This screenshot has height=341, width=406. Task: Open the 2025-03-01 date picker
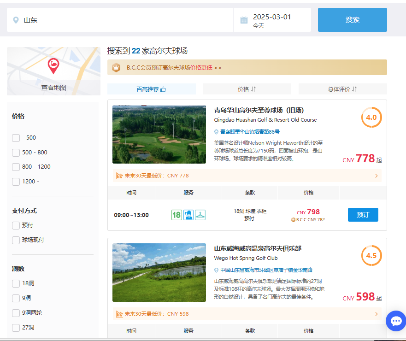(272, 20)
